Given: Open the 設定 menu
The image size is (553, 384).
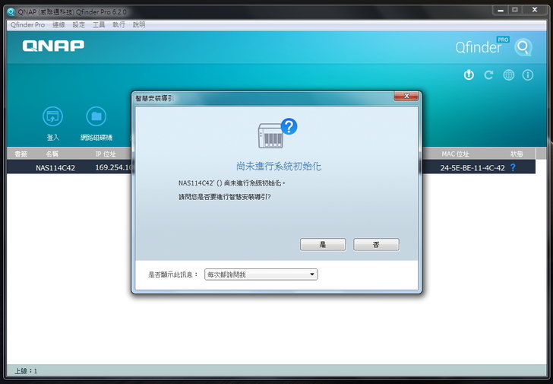Looking at the screenshot, I should (79, 24).
